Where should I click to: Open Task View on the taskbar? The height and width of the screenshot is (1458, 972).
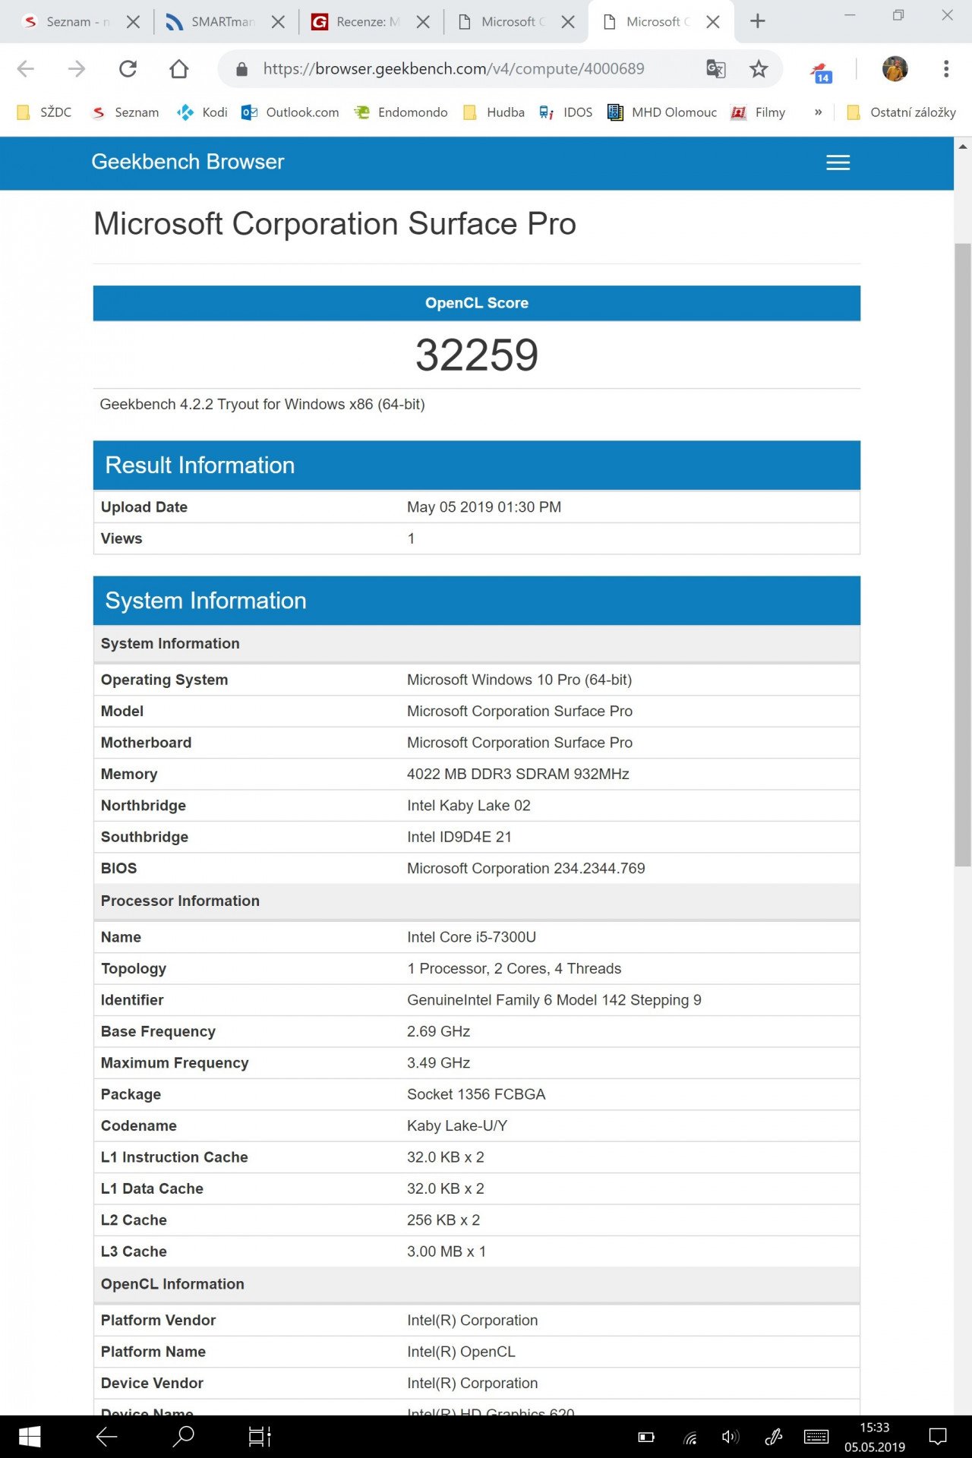pyautogui.click(x=260, y=1436)
